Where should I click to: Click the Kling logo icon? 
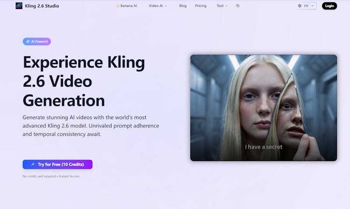point(19,6)
